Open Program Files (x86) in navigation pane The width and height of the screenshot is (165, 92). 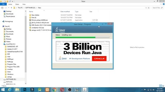click(x=13, y=67)
